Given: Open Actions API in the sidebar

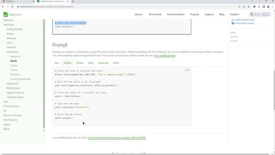Looking at the screenshot, I should coord(12,84).
